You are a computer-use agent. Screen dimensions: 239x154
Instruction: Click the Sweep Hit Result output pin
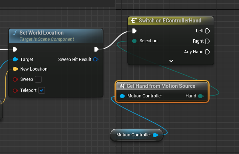pyautogui.click(x=96, y=59)
